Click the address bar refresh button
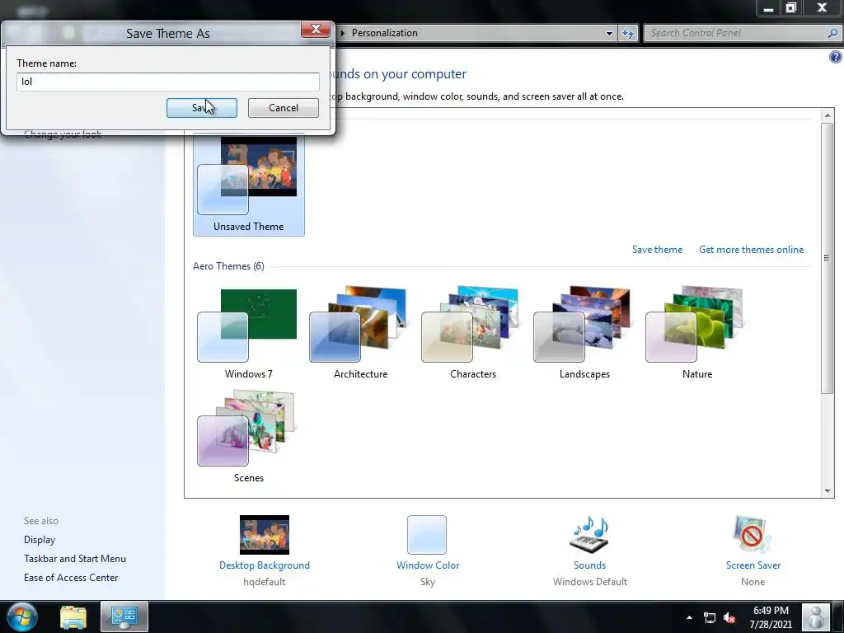This screenshot has width=844, height=633. click(x=627, y=33)
